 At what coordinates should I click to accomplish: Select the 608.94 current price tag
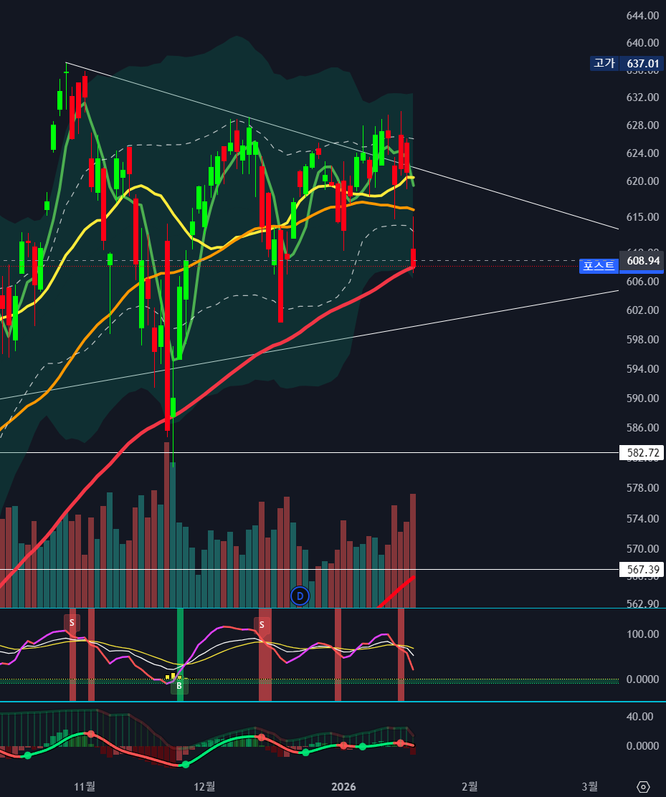[642, 260]
